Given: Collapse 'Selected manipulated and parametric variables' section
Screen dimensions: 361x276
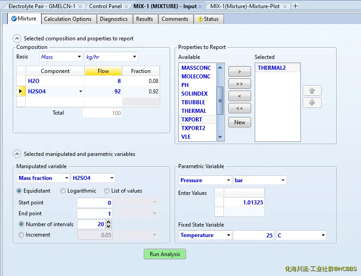Looking at the screenshot, I should [17, 154].
